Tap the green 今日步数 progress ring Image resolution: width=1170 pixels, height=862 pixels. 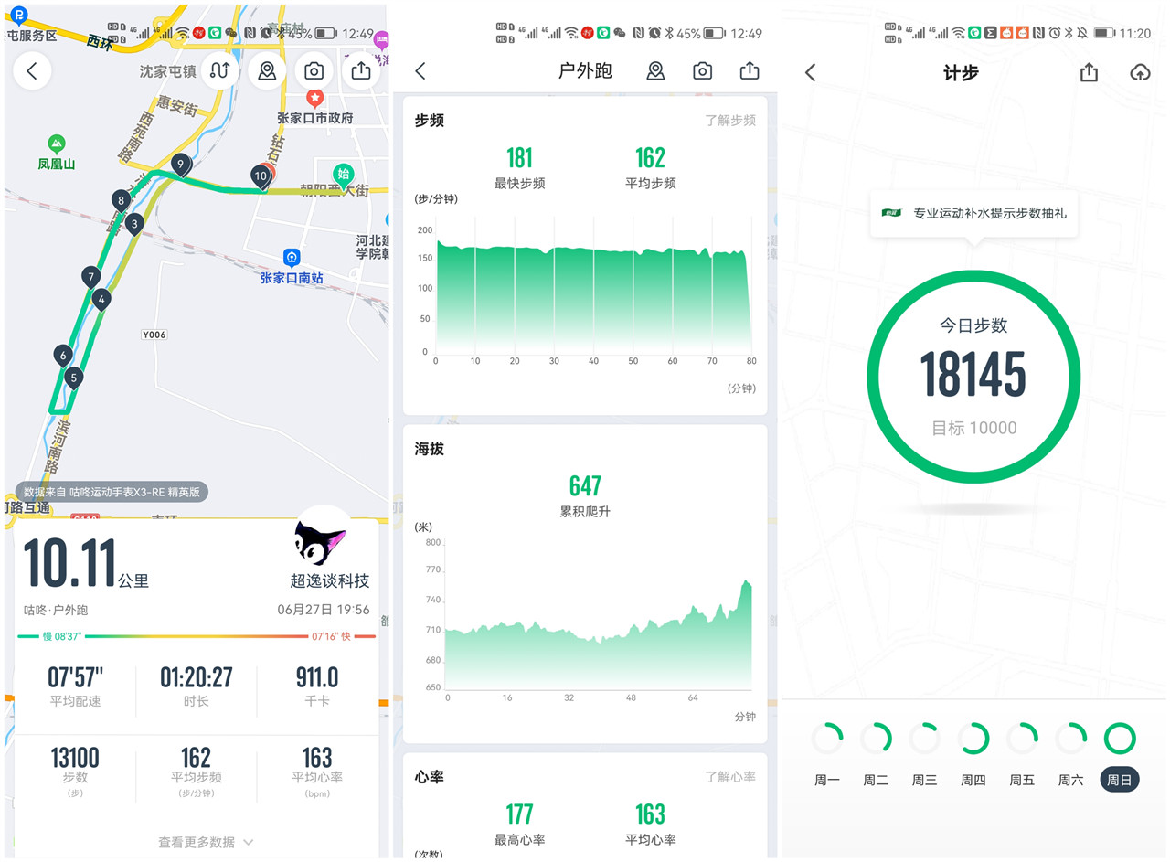click(973, 377)
